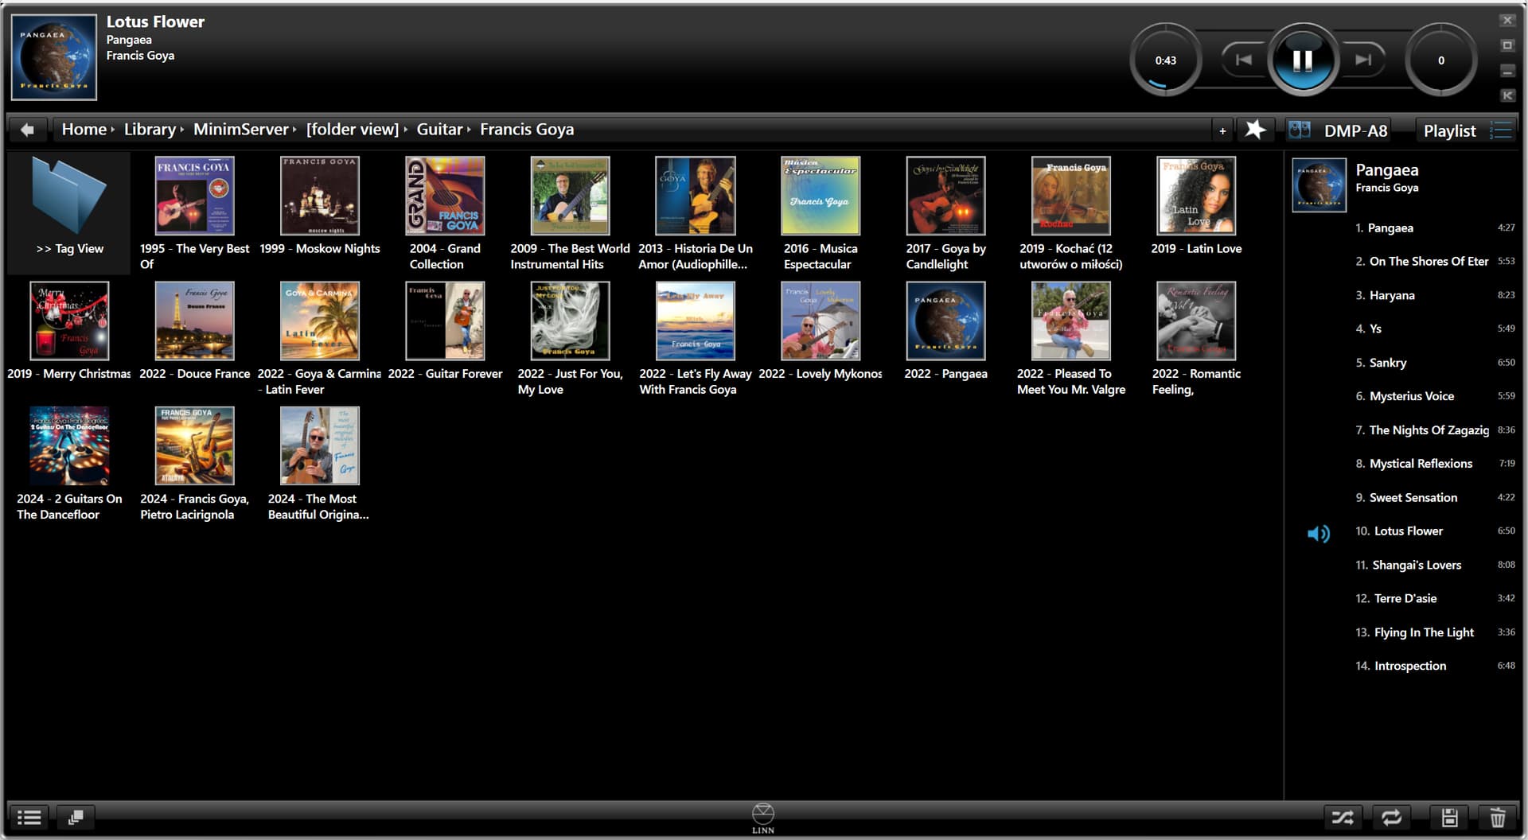Go back with the breadcrumb back arrow
Image resolution: width=1528 pixels, height=840 pixels.
pyautogui.click(x=28, y=130)
